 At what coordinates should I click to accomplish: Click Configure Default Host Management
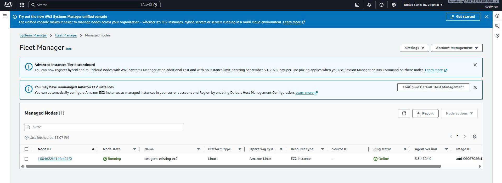[x=433, y=87]
